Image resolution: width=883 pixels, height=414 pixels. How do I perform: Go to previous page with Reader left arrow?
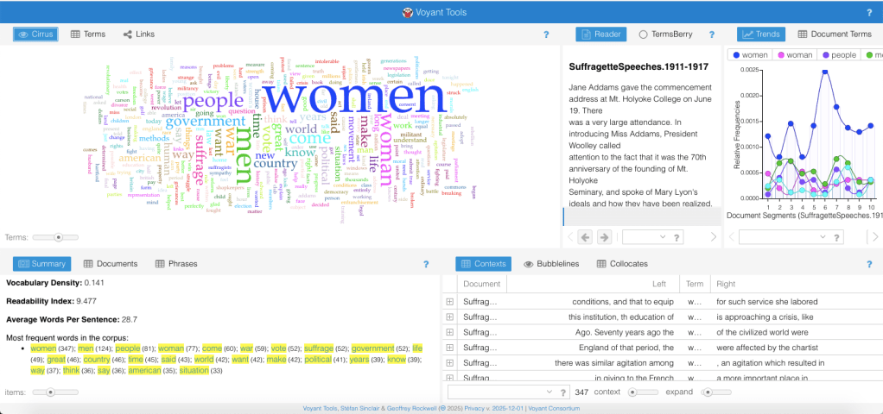pos(585,236)
